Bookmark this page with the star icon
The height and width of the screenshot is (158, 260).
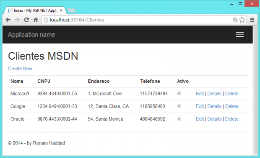pos(242,20)
